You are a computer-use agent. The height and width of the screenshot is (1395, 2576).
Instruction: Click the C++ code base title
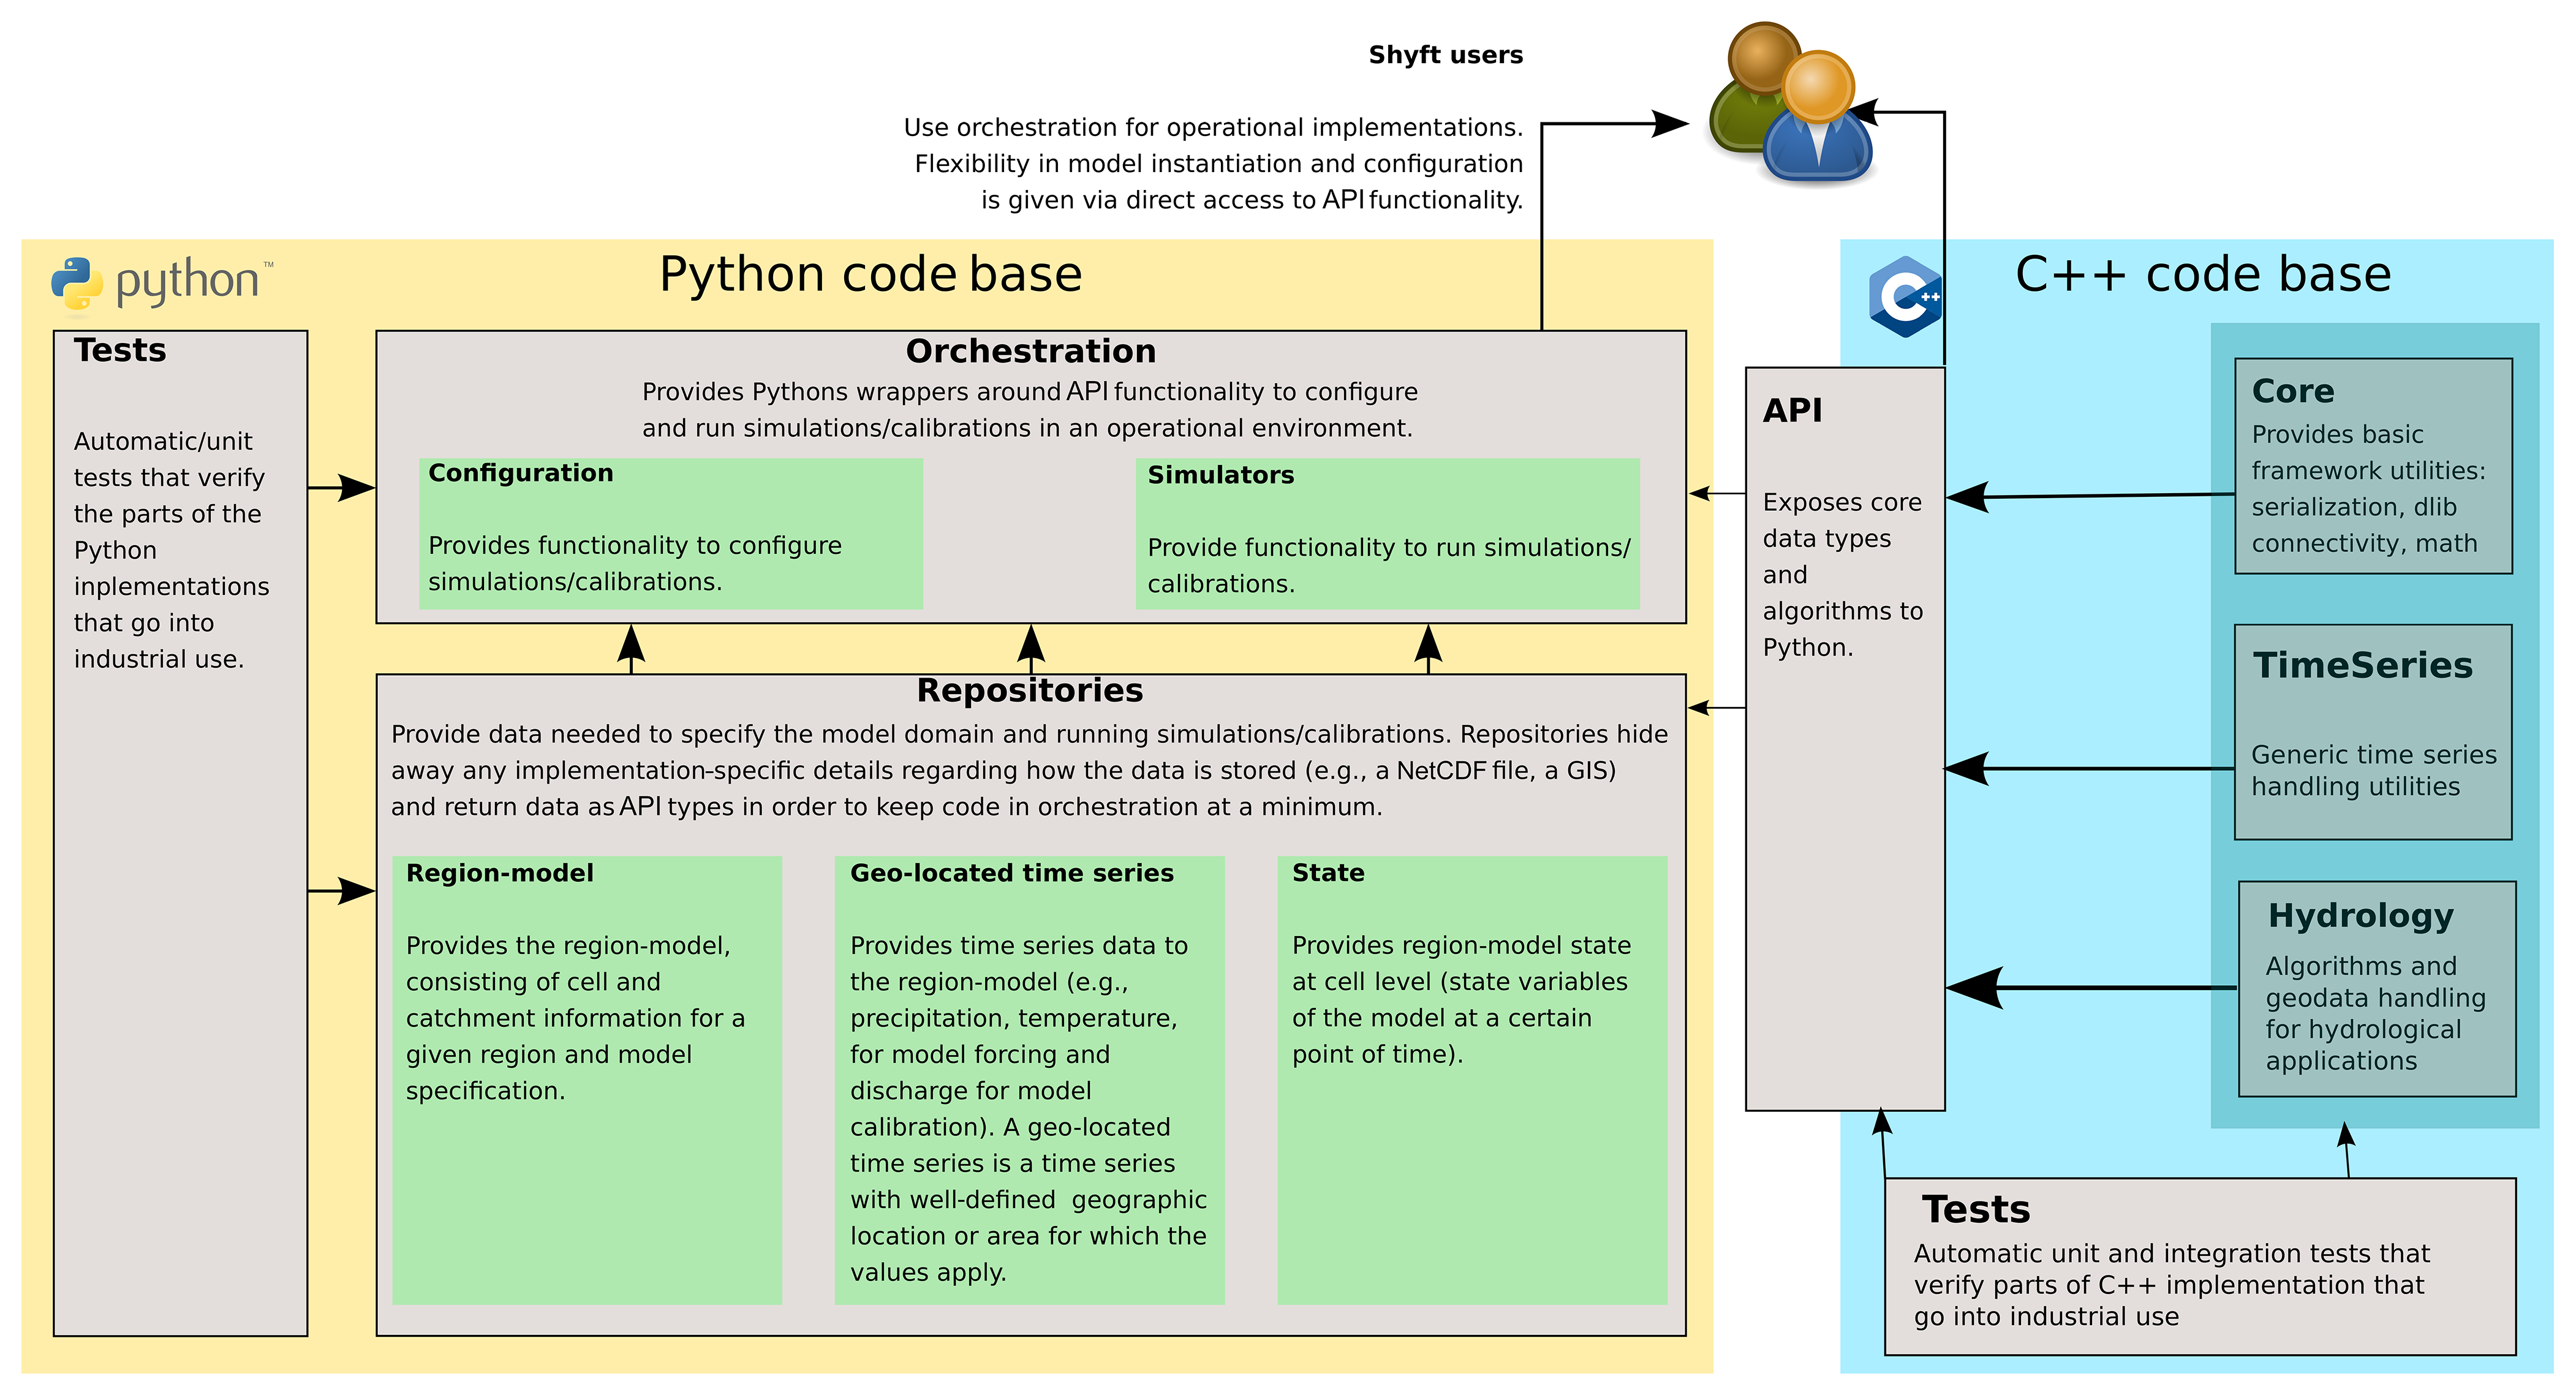(2202, 274)
